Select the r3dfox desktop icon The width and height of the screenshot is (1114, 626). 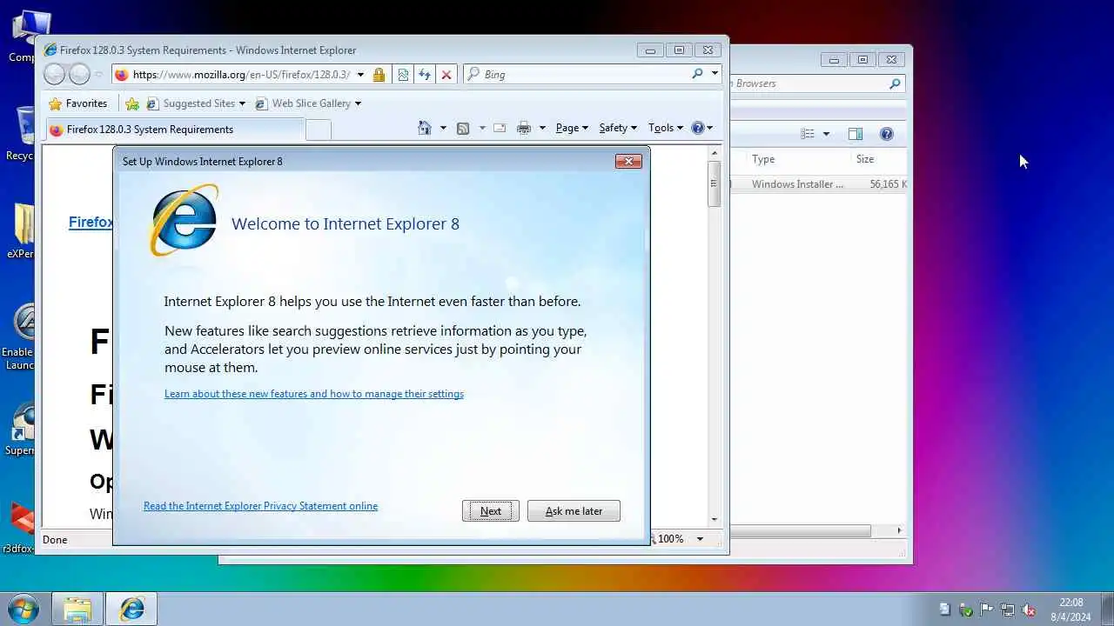(19, 528)
